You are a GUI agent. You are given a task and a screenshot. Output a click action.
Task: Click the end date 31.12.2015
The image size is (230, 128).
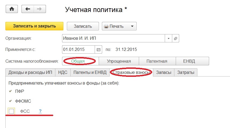126,49
